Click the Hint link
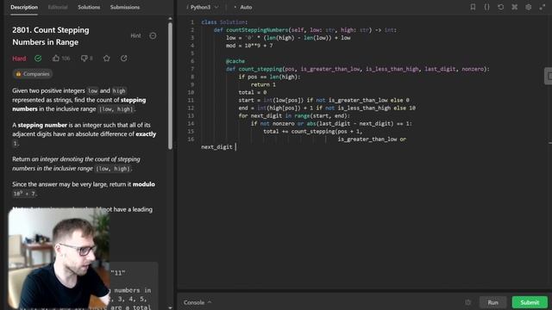Image resolution: width=552 pixels, height=310 pixels. pyautogui.click(x=135, y=35)
